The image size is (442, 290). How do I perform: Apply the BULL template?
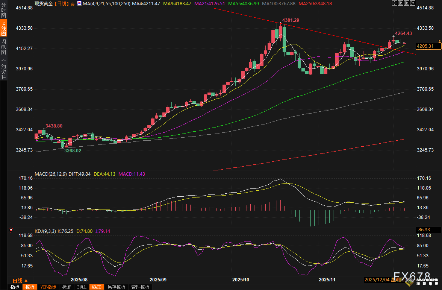coord(82,287)
